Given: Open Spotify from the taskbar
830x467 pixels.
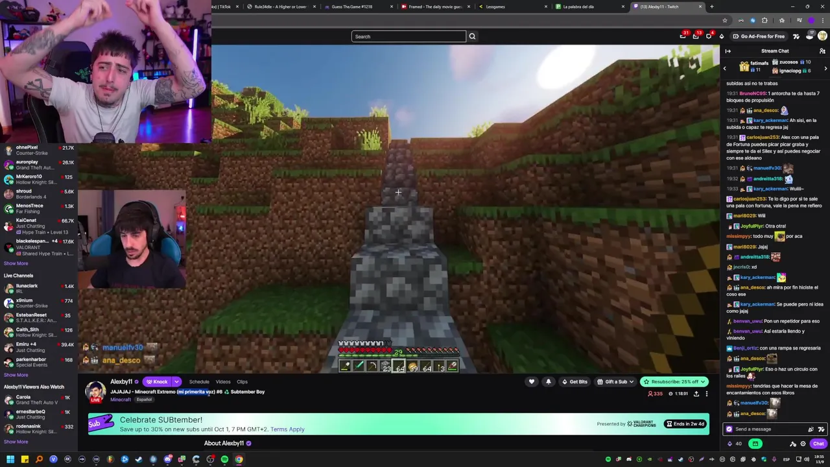Looking at the screenshot, I should (x=224, y=459).
